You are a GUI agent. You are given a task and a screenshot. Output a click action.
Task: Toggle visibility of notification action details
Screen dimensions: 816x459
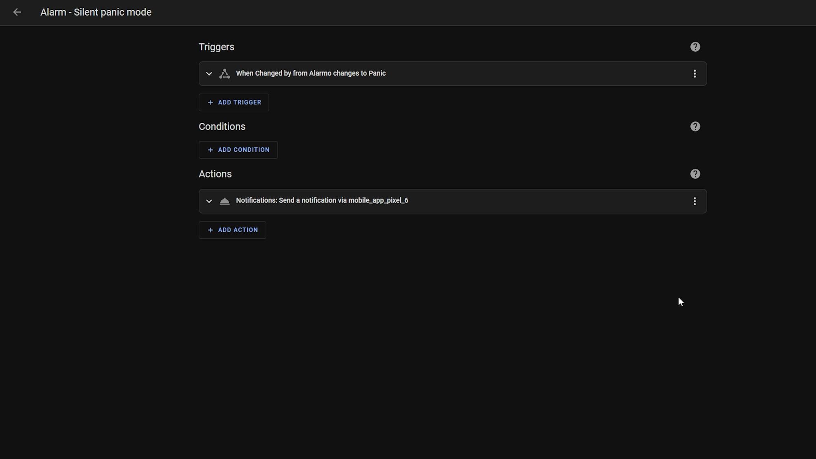(209, 201)
